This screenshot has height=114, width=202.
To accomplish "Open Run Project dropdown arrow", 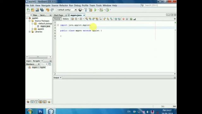I will coord(98,10).
